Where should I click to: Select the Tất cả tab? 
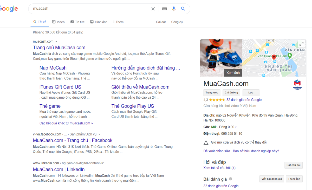(40, 22)
